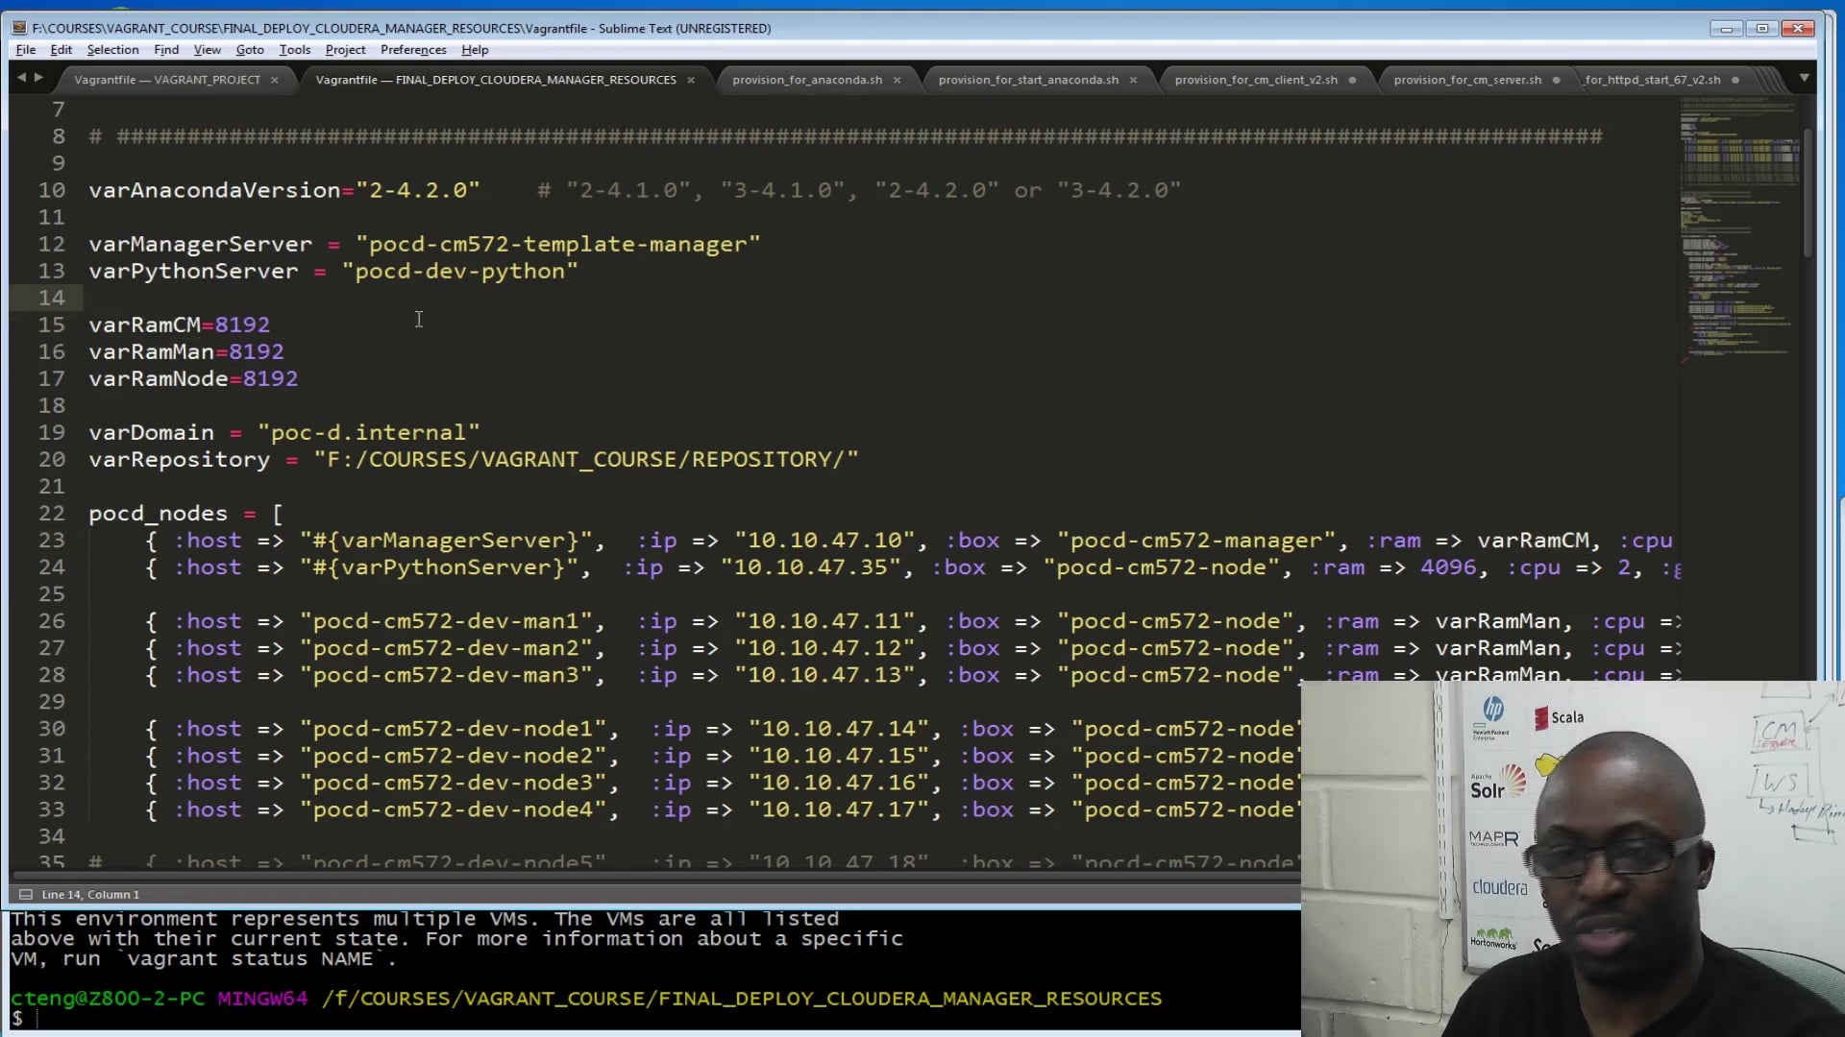This screenshot has height=1037, width=1845.
Task: Close the provision_for_start_anaconda.sh tab
Action: pyautogui.click(x=1133, y=80)
